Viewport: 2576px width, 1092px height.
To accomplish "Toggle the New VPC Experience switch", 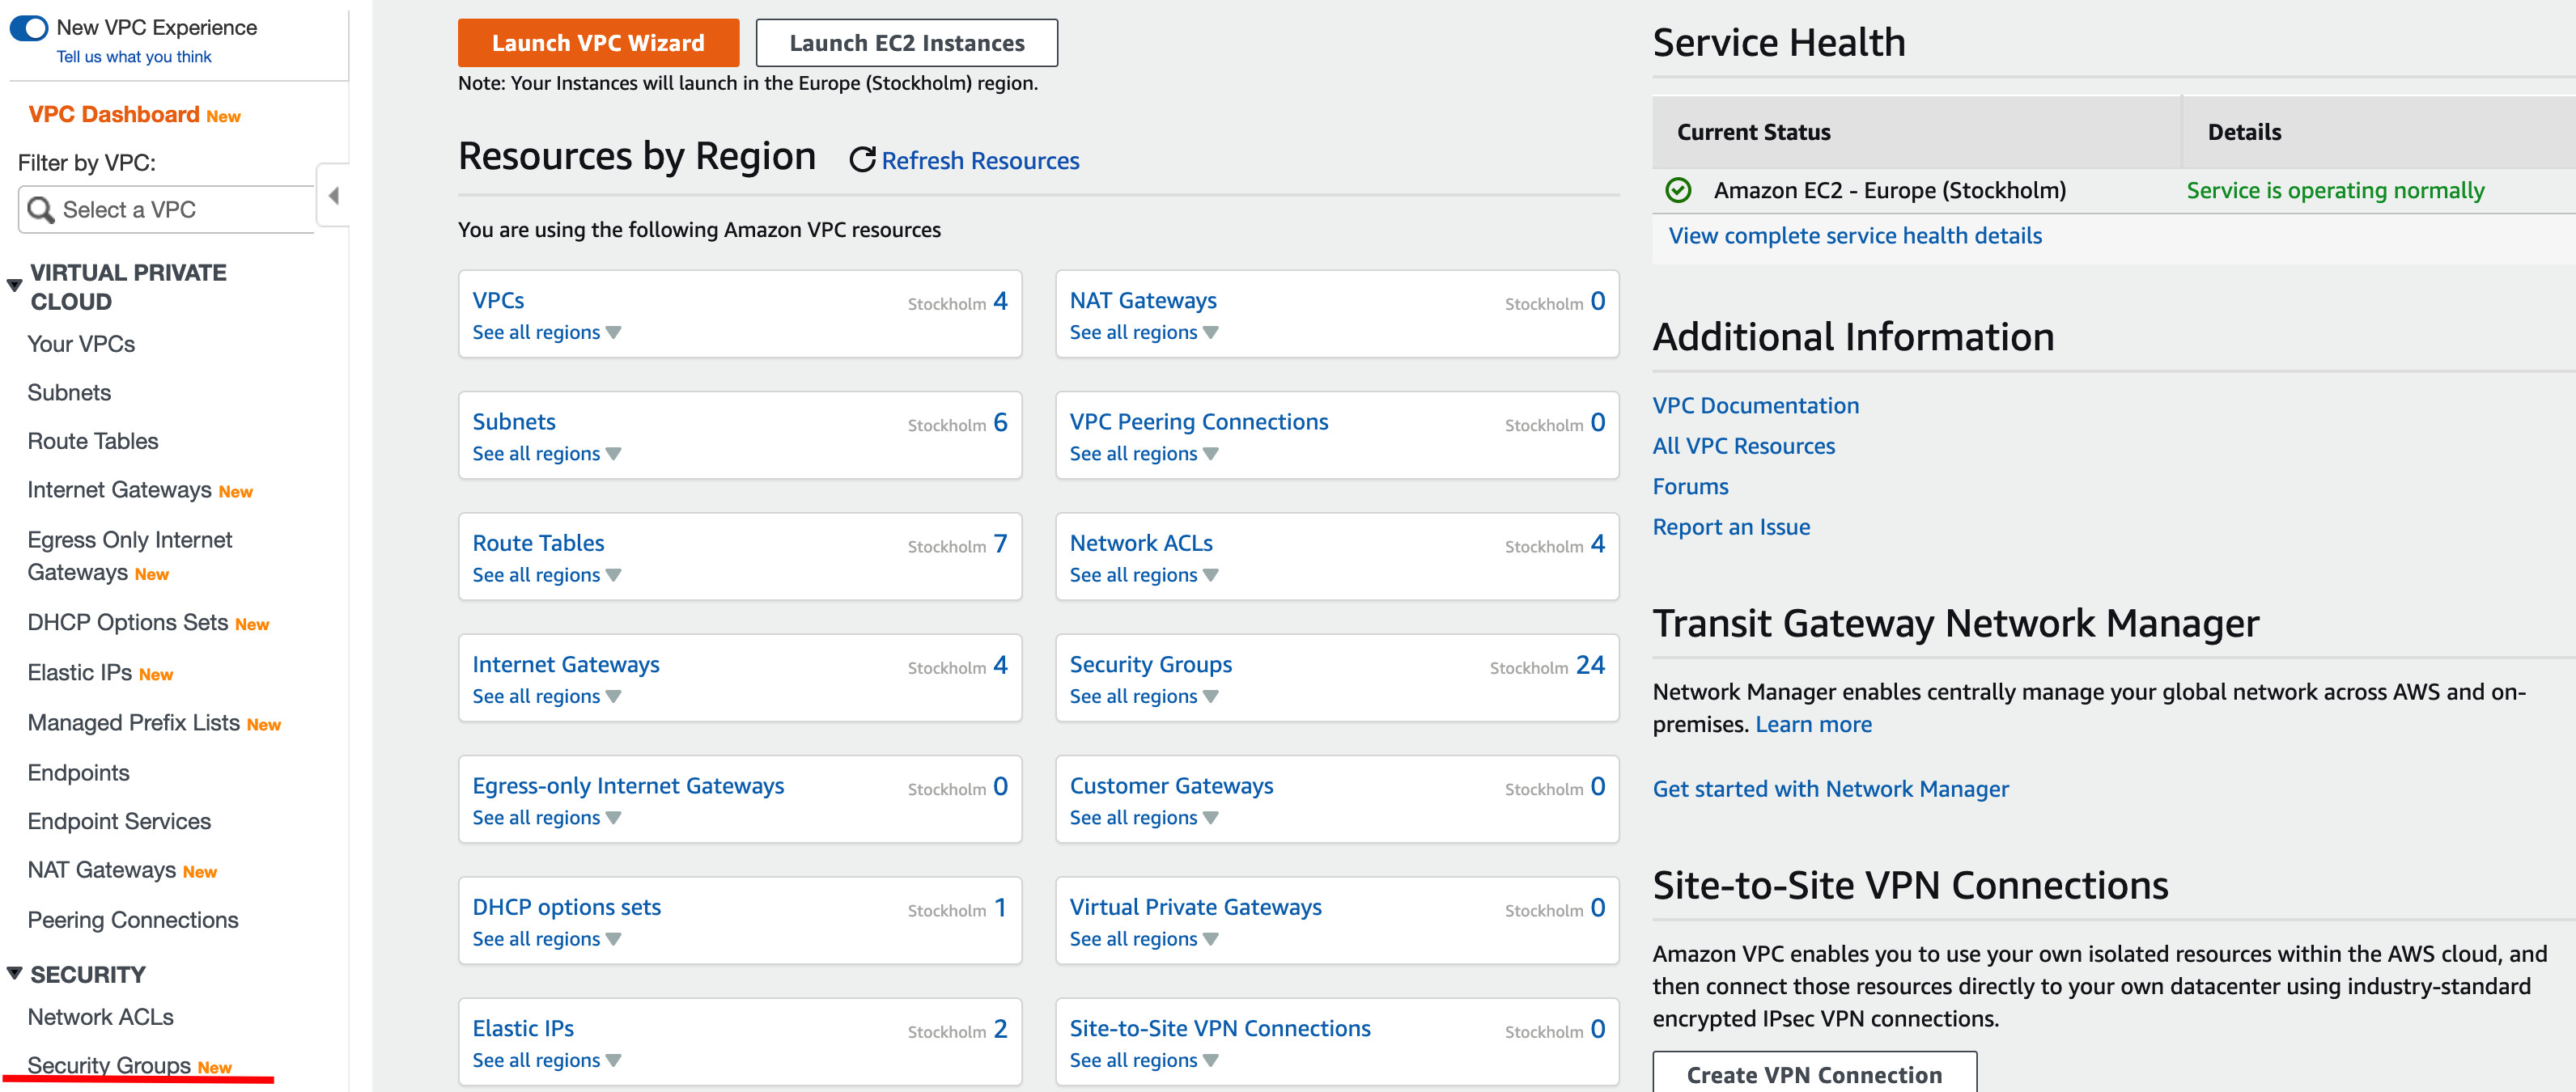I will coord(29,28).
